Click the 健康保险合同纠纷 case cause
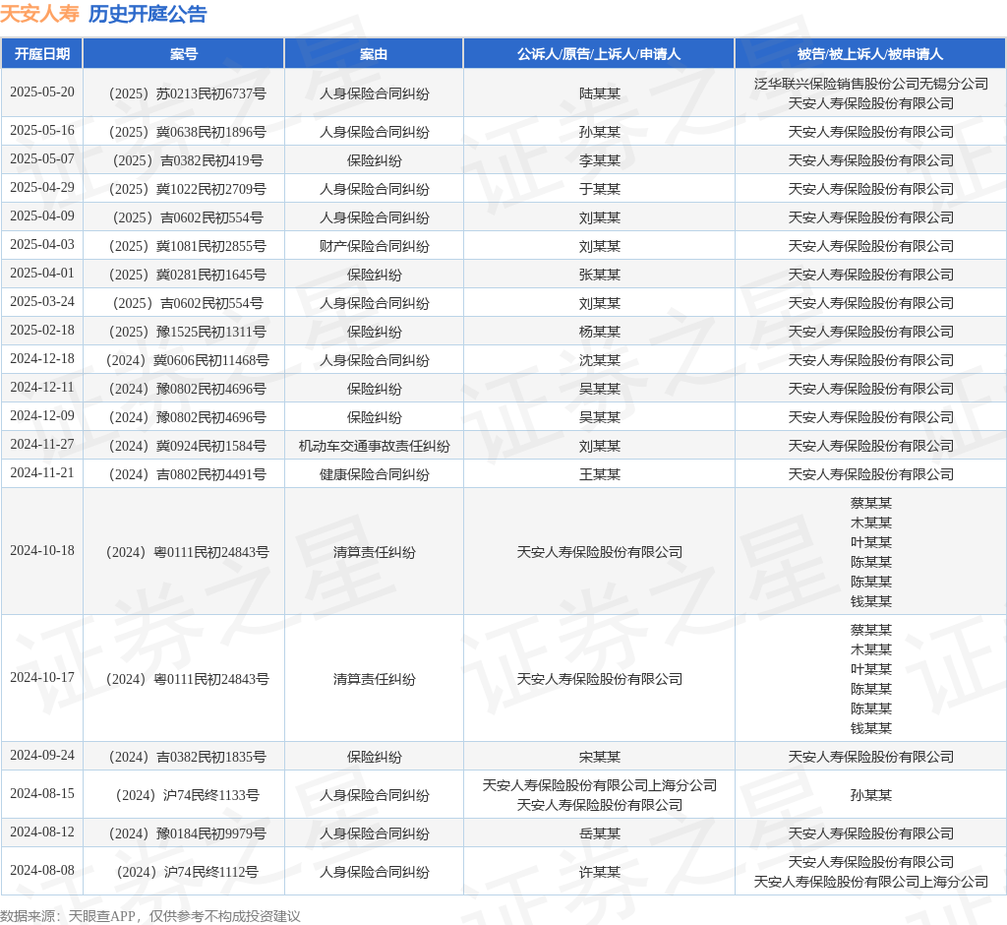This screenshot has height=925, width=1007. click(375, 474)
